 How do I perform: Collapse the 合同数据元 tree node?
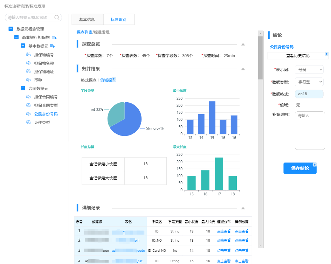(22, 88)
